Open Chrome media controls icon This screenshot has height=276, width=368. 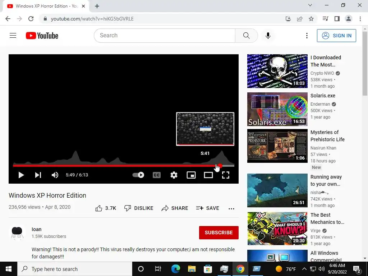(x=325, y=19)
